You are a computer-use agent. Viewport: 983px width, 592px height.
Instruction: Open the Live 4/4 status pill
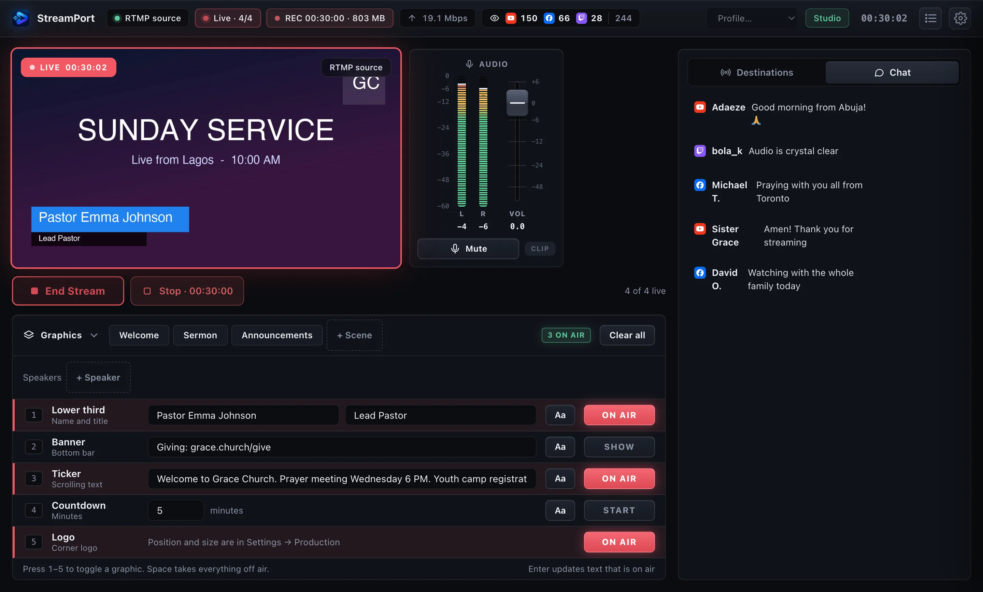[x=228, y=18]
